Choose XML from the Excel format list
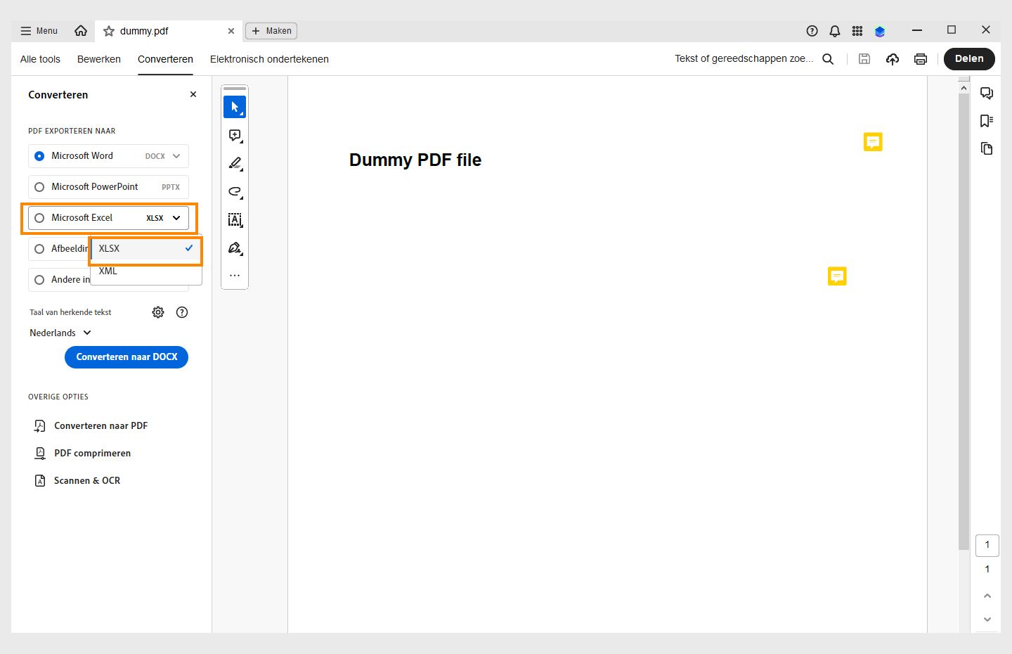 108,271
